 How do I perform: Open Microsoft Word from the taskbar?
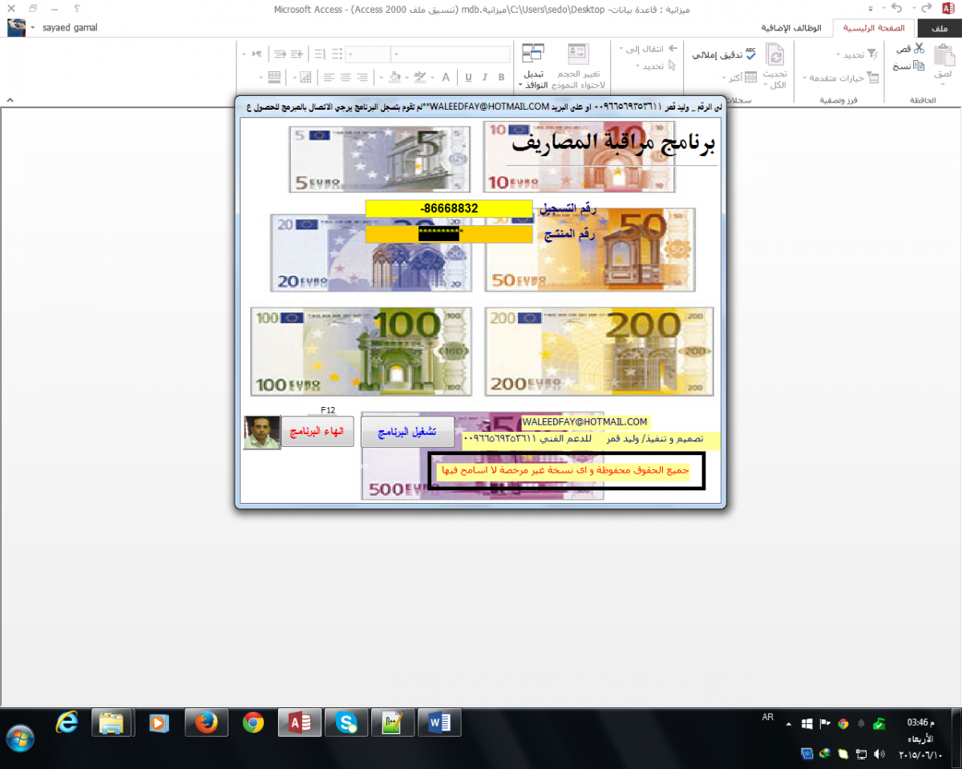(x=441, y=723)
